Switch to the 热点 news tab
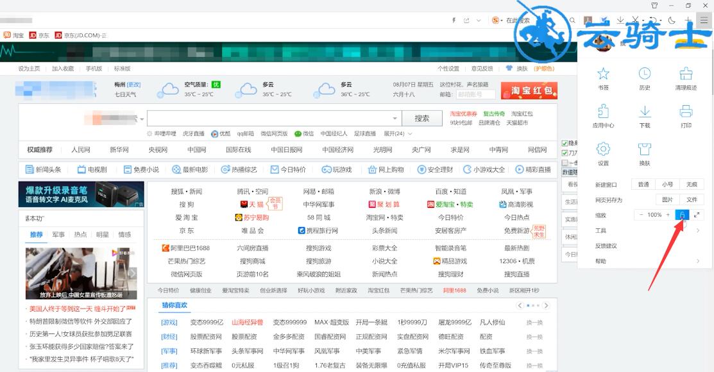The height and width of the screenshot is (372, 714). tap(81, 235)
